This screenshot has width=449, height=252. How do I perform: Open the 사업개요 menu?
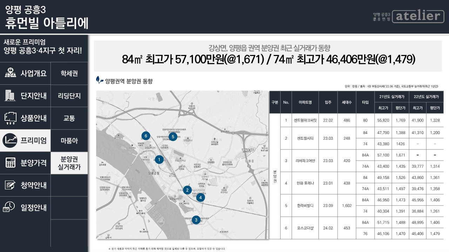(x=25, y=73)
